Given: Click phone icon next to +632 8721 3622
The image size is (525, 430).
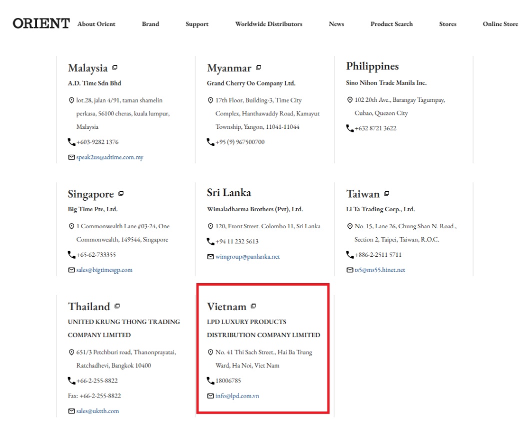Looking at the screenshot, I should [350, 128].
